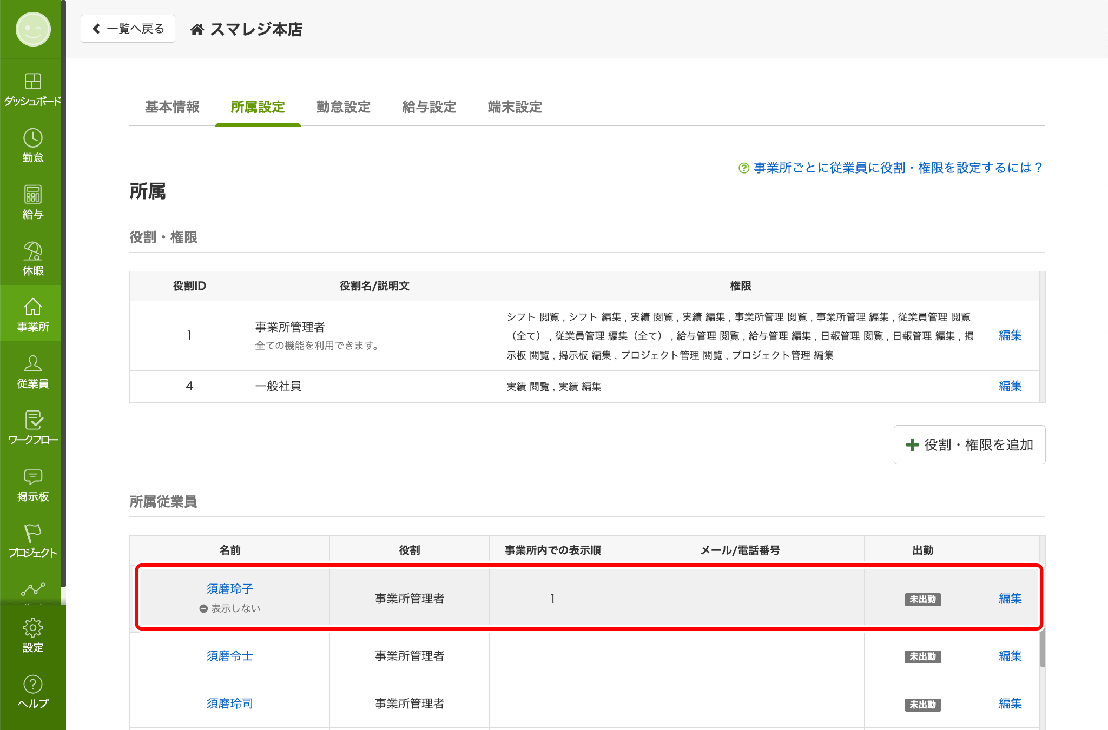
Task: Open help link 事業所ごとに従業員に役割・権限を設定するには？
Action: click(x=898, y=168)
